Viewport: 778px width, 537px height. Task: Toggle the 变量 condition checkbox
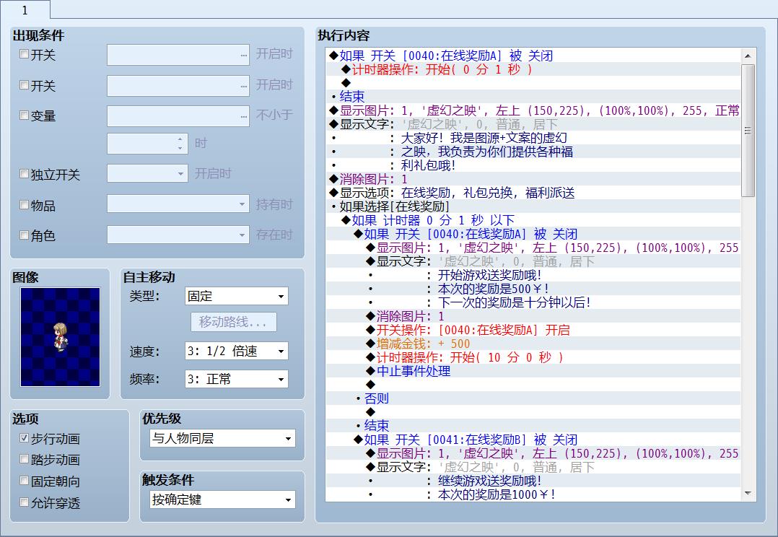pyautogui.click(x=24, y=115)
